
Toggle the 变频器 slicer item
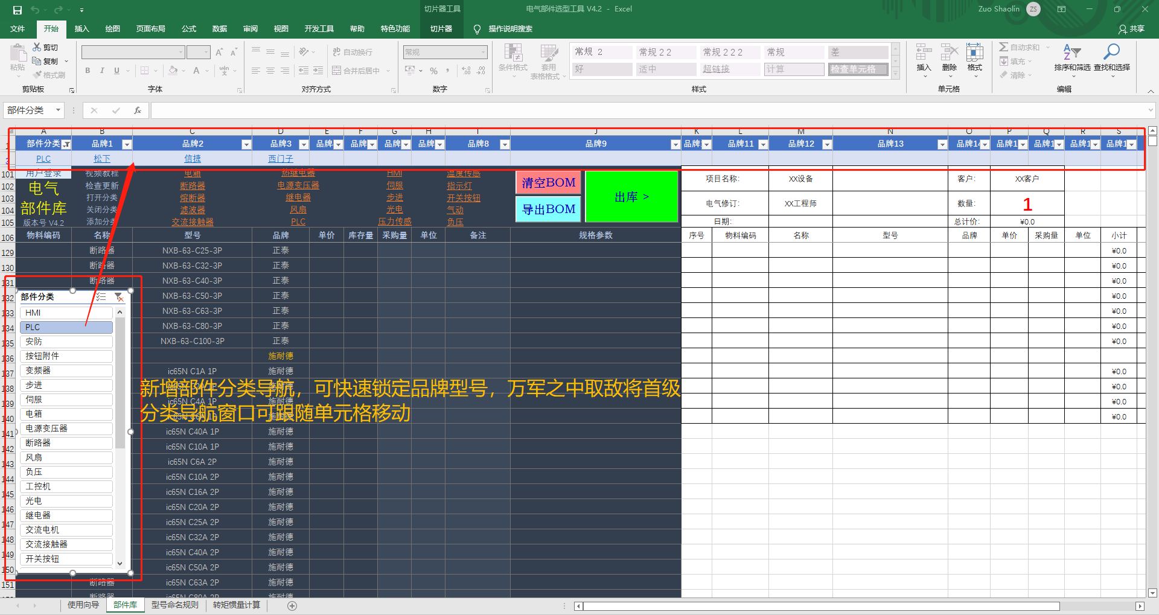point(66,371)
